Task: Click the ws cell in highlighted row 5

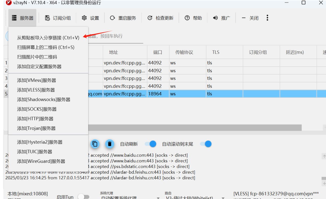Action: click(x=188, y=94)
